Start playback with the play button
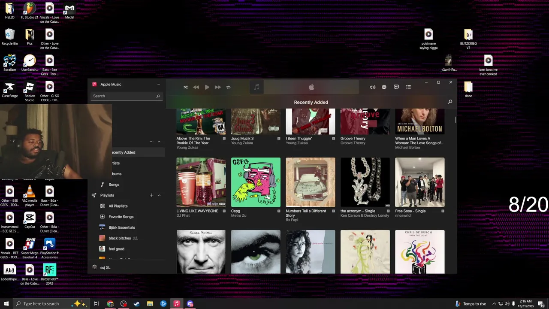The image size is (549, 309). [207, 87]
